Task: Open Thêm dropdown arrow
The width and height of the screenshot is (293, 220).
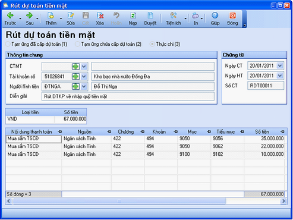Action: click(x=61, y=18)
